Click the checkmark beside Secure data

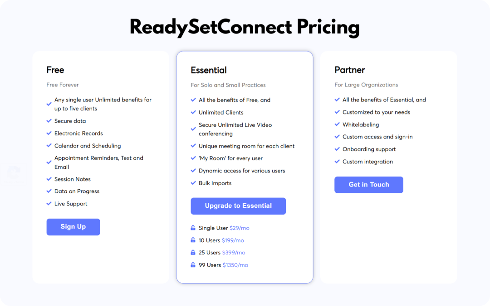click(x=49, y=121)
